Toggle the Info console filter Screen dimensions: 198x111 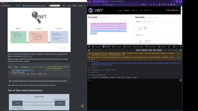coord(154,50)
